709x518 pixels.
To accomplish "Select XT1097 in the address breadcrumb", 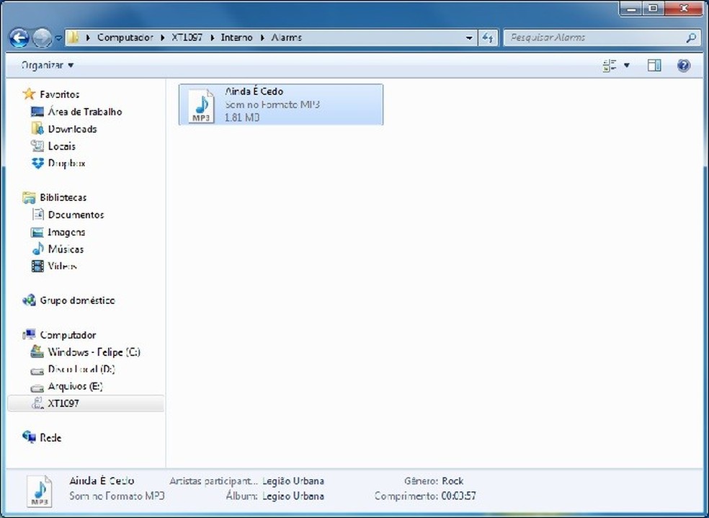I will pos(187,37).
